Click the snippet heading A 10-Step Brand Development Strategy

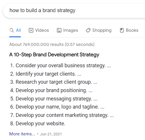coord(54,55)
